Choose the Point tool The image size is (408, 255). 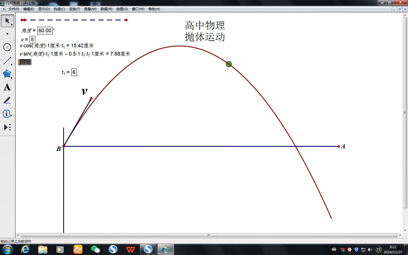[x=7, y=34]
